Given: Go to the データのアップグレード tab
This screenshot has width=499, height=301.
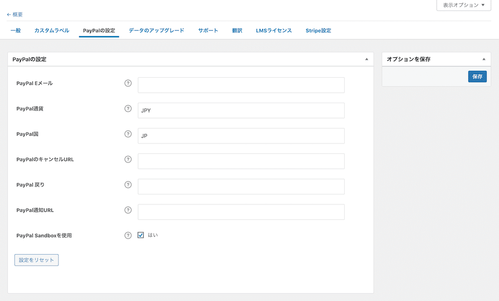Looking at the screenshot, I should point(157,30).
